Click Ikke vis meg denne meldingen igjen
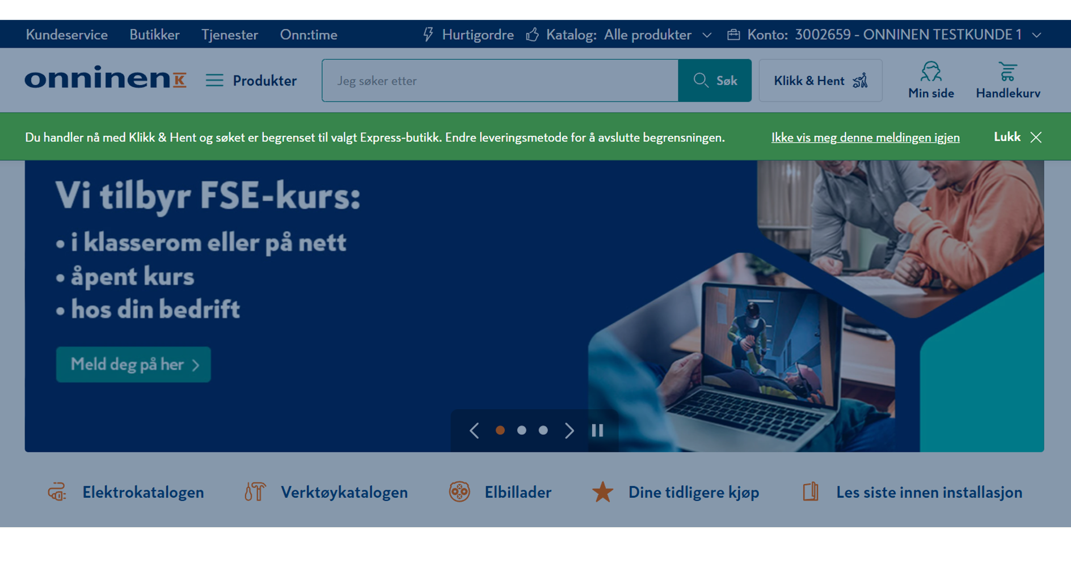Viewport: 1071px width, 568px height. [866, 137]
